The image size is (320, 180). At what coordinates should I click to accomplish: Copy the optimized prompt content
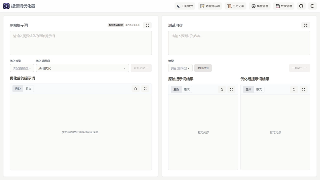(135, 89)
